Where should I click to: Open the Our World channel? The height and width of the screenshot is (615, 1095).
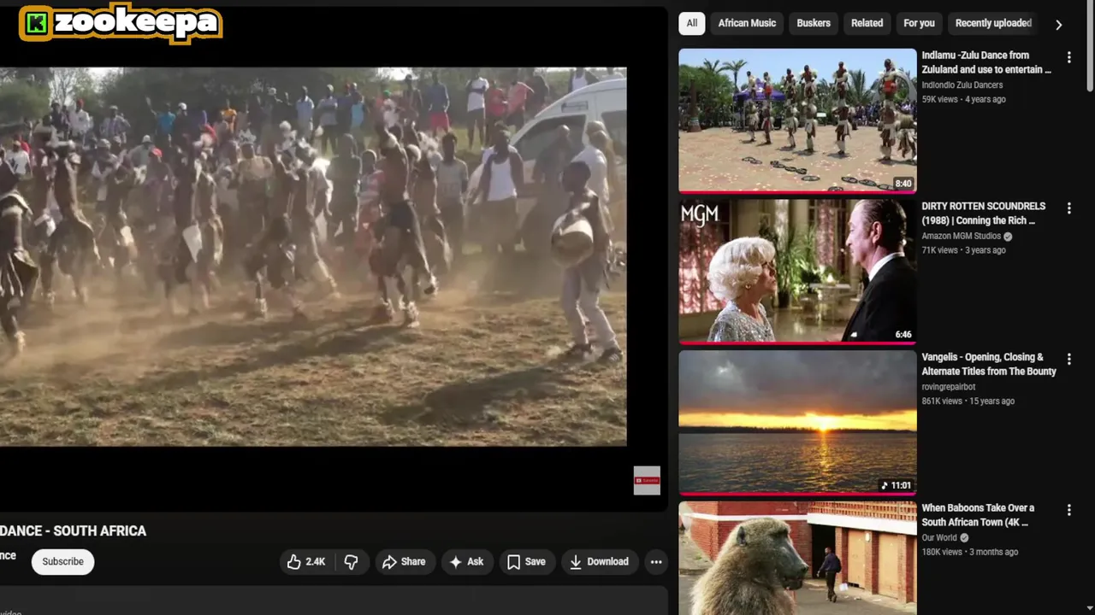click(939, 538)
